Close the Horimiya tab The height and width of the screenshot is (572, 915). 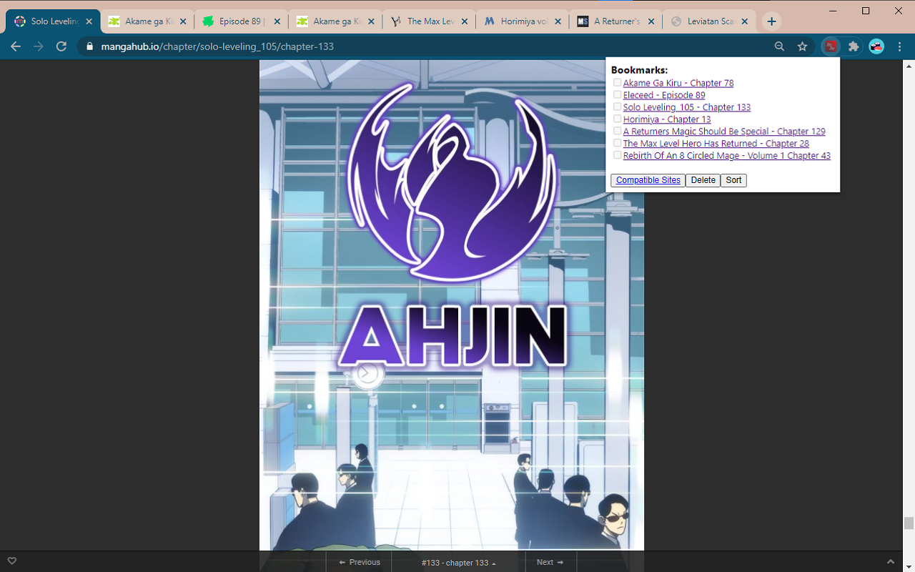click(x=558, y=21)
